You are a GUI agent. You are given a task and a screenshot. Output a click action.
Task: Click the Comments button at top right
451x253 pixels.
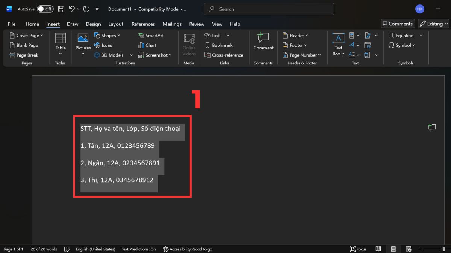398,24
